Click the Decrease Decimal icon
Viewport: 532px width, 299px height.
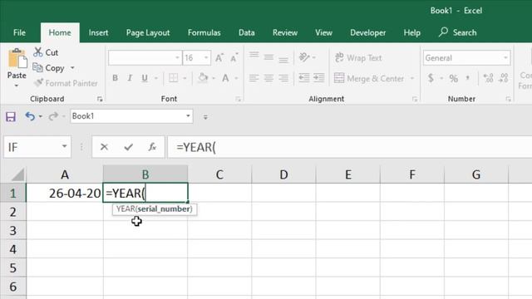(x=504, y=78)
